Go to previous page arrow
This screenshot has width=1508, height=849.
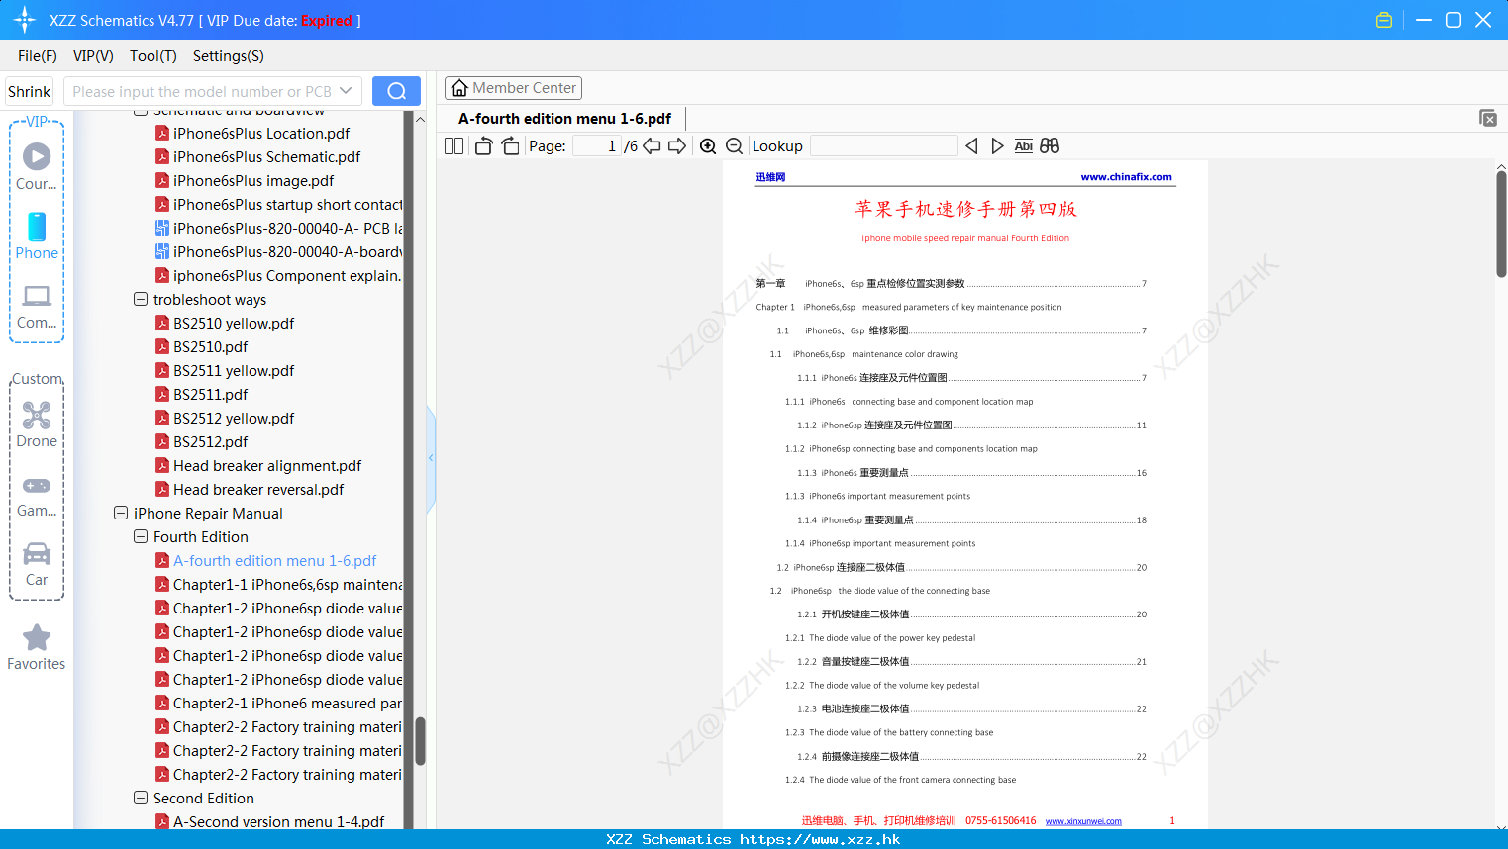[653, 146]
